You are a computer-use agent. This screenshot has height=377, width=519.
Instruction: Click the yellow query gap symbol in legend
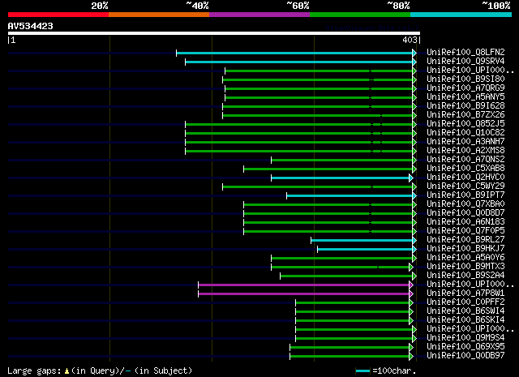[x=66, y=371]
